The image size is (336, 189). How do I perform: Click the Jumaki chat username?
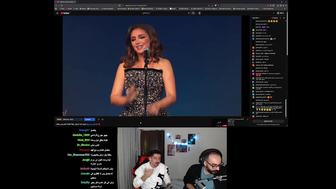pos(85,174)
